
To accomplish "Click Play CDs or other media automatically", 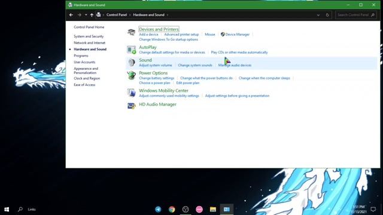I will pos(239,53).
